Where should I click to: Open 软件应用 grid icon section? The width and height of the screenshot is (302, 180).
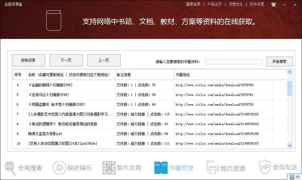click(109, 168)
